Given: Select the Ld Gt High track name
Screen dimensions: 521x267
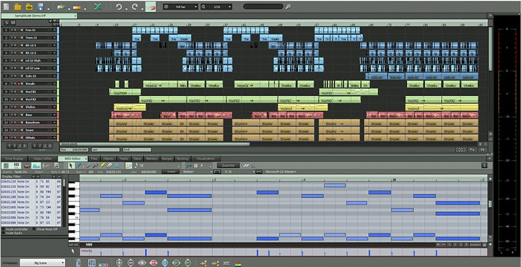Looking at the screenshot, I should coord(33,61).
